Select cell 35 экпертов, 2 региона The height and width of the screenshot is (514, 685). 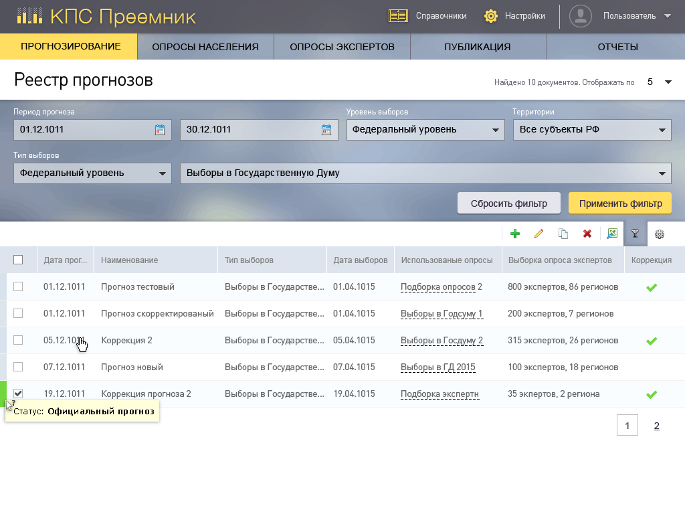553,394
